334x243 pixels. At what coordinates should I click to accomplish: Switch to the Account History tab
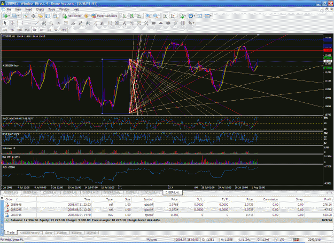29,233
